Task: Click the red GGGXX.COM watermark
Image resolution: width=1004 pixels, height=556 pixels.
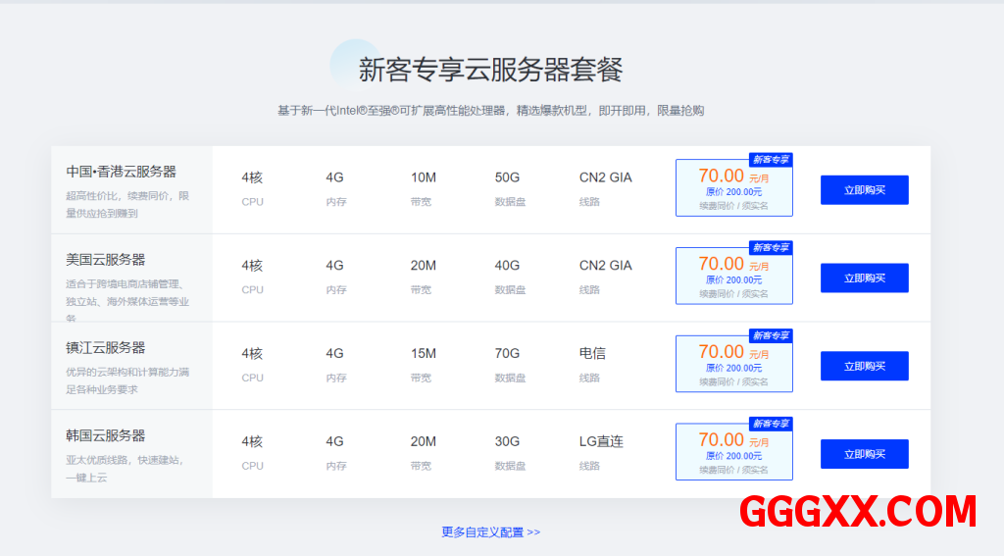Action: (x=858, y=512)
